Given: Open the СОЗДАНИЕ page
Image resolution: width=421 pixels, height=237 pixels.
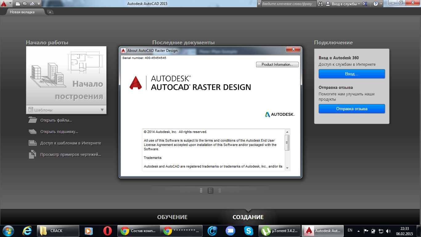Looking at the screenshot, I should (x=248, y=217).
